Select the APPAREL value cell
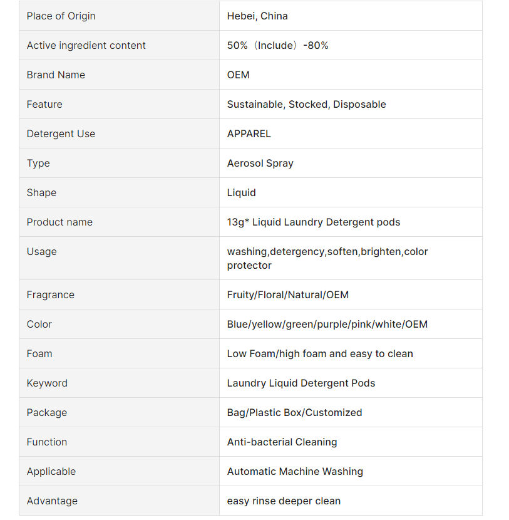This screenshot has width=509, height=520. click(x=249, y=134)
